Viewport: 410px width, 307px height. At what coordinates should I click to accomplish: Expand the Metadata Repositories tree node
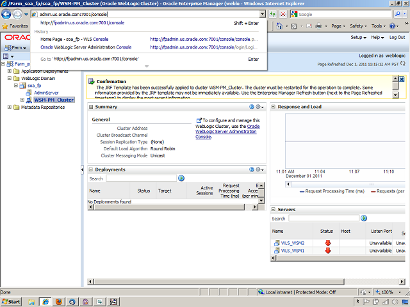9,107
